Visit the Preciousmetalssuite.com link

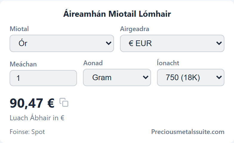[x=188, y=132]
